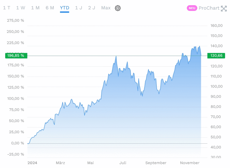Switch to the 1 T time range
Image resolution: width=230 pixels, height=168 pixels.
coord(7,8)
